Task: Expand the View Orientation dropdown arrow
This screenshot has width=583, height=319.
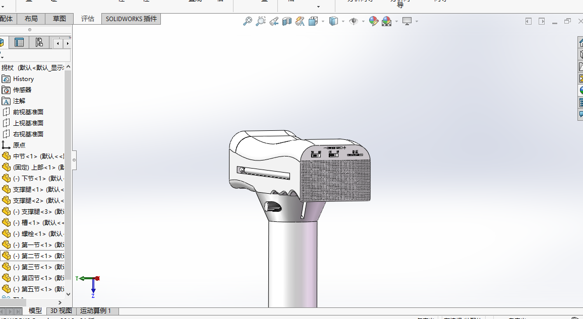Action: pos(323,21)
